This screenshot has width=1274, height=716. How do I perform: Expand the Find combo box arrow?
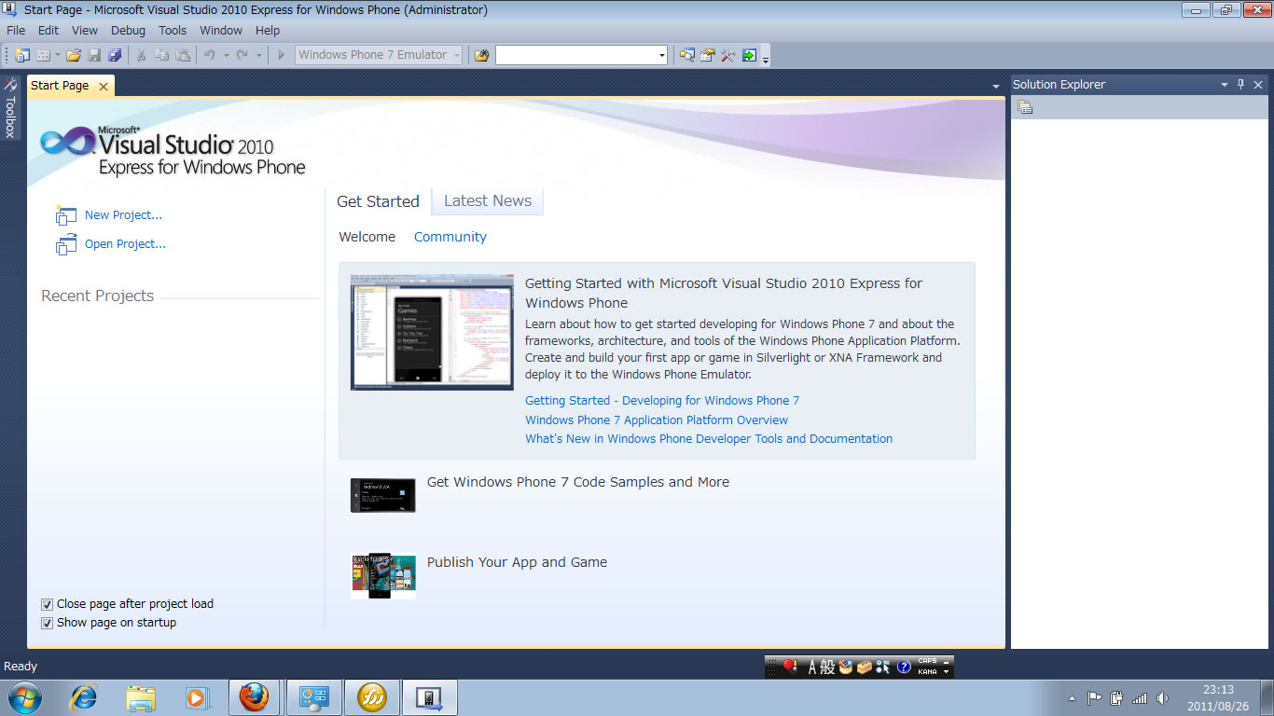click(662, 55)
